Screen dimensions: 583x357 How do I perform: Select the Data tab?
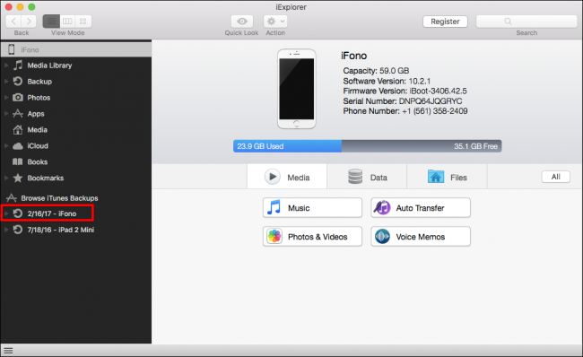click(x=367, y=177)
